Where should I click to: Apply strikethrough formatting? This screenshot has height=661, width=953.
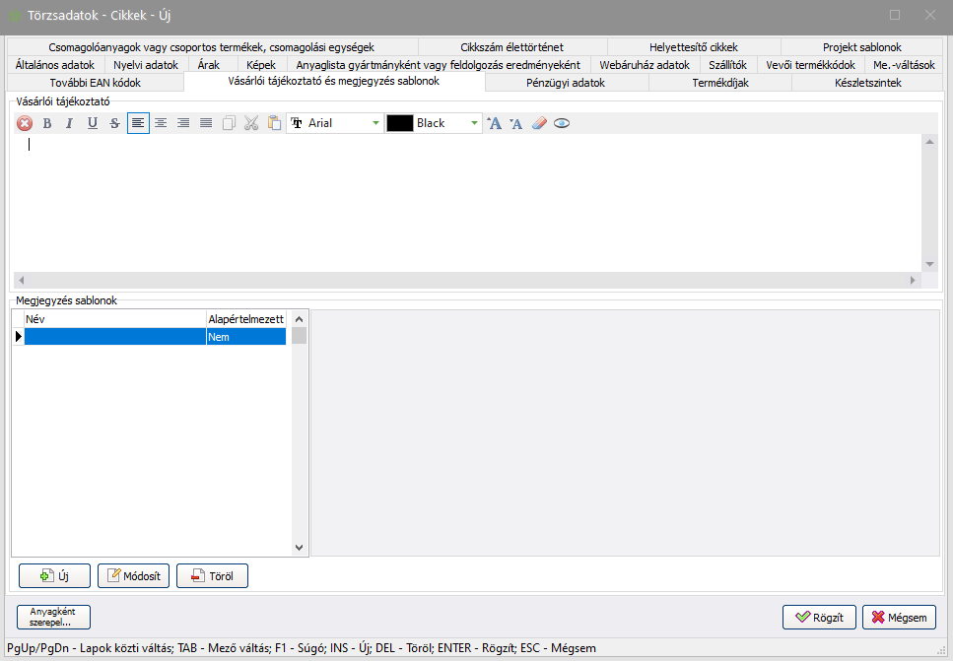click(115, 123)
